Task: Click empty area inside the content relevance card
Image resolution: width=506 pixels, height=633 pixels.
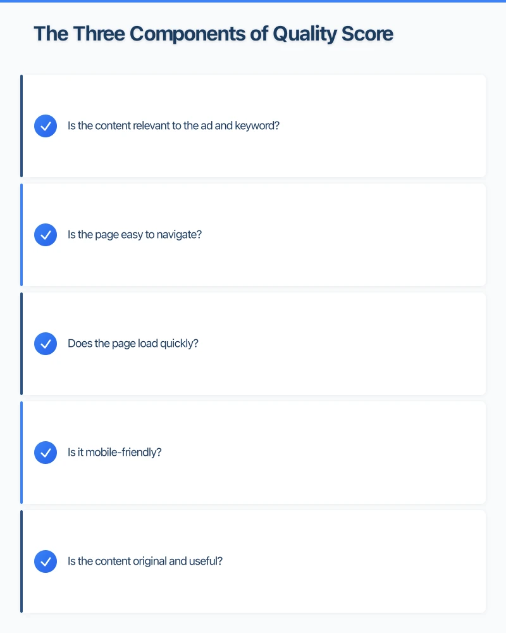Action: point(379,152)
